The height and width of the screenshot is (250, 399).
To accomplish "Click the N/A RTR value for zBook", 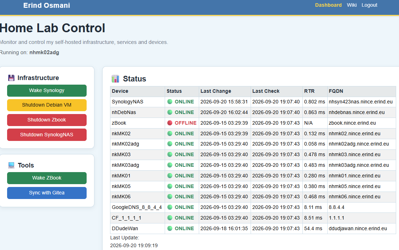I will tap(308, 123).
